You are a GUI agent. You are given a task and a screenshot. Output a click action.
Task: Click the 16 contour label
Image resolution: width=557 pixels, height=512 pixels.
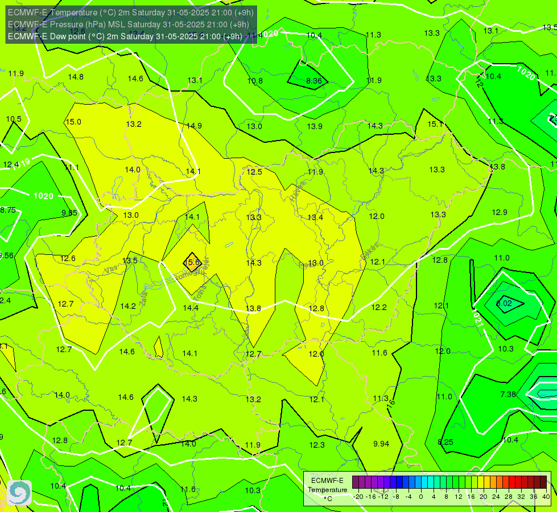391,403
